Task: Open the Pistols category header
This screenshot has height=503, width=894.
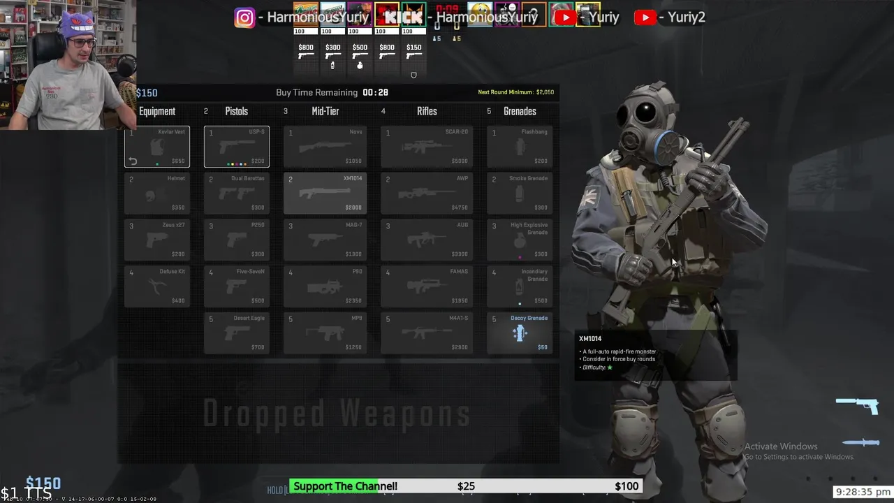Action: (237, 111)
